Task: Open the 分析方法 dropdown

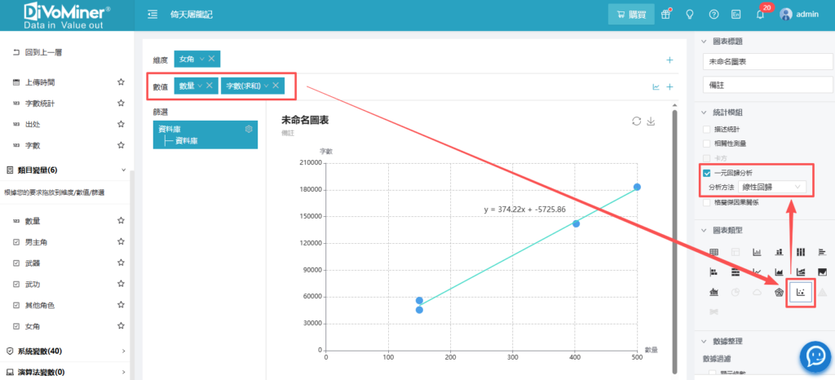Action: click(x=771, y=187)
